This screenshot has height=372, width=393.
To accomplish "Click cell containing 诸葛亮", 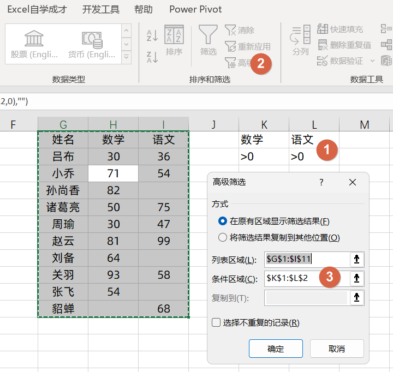I will coord(63,207).
